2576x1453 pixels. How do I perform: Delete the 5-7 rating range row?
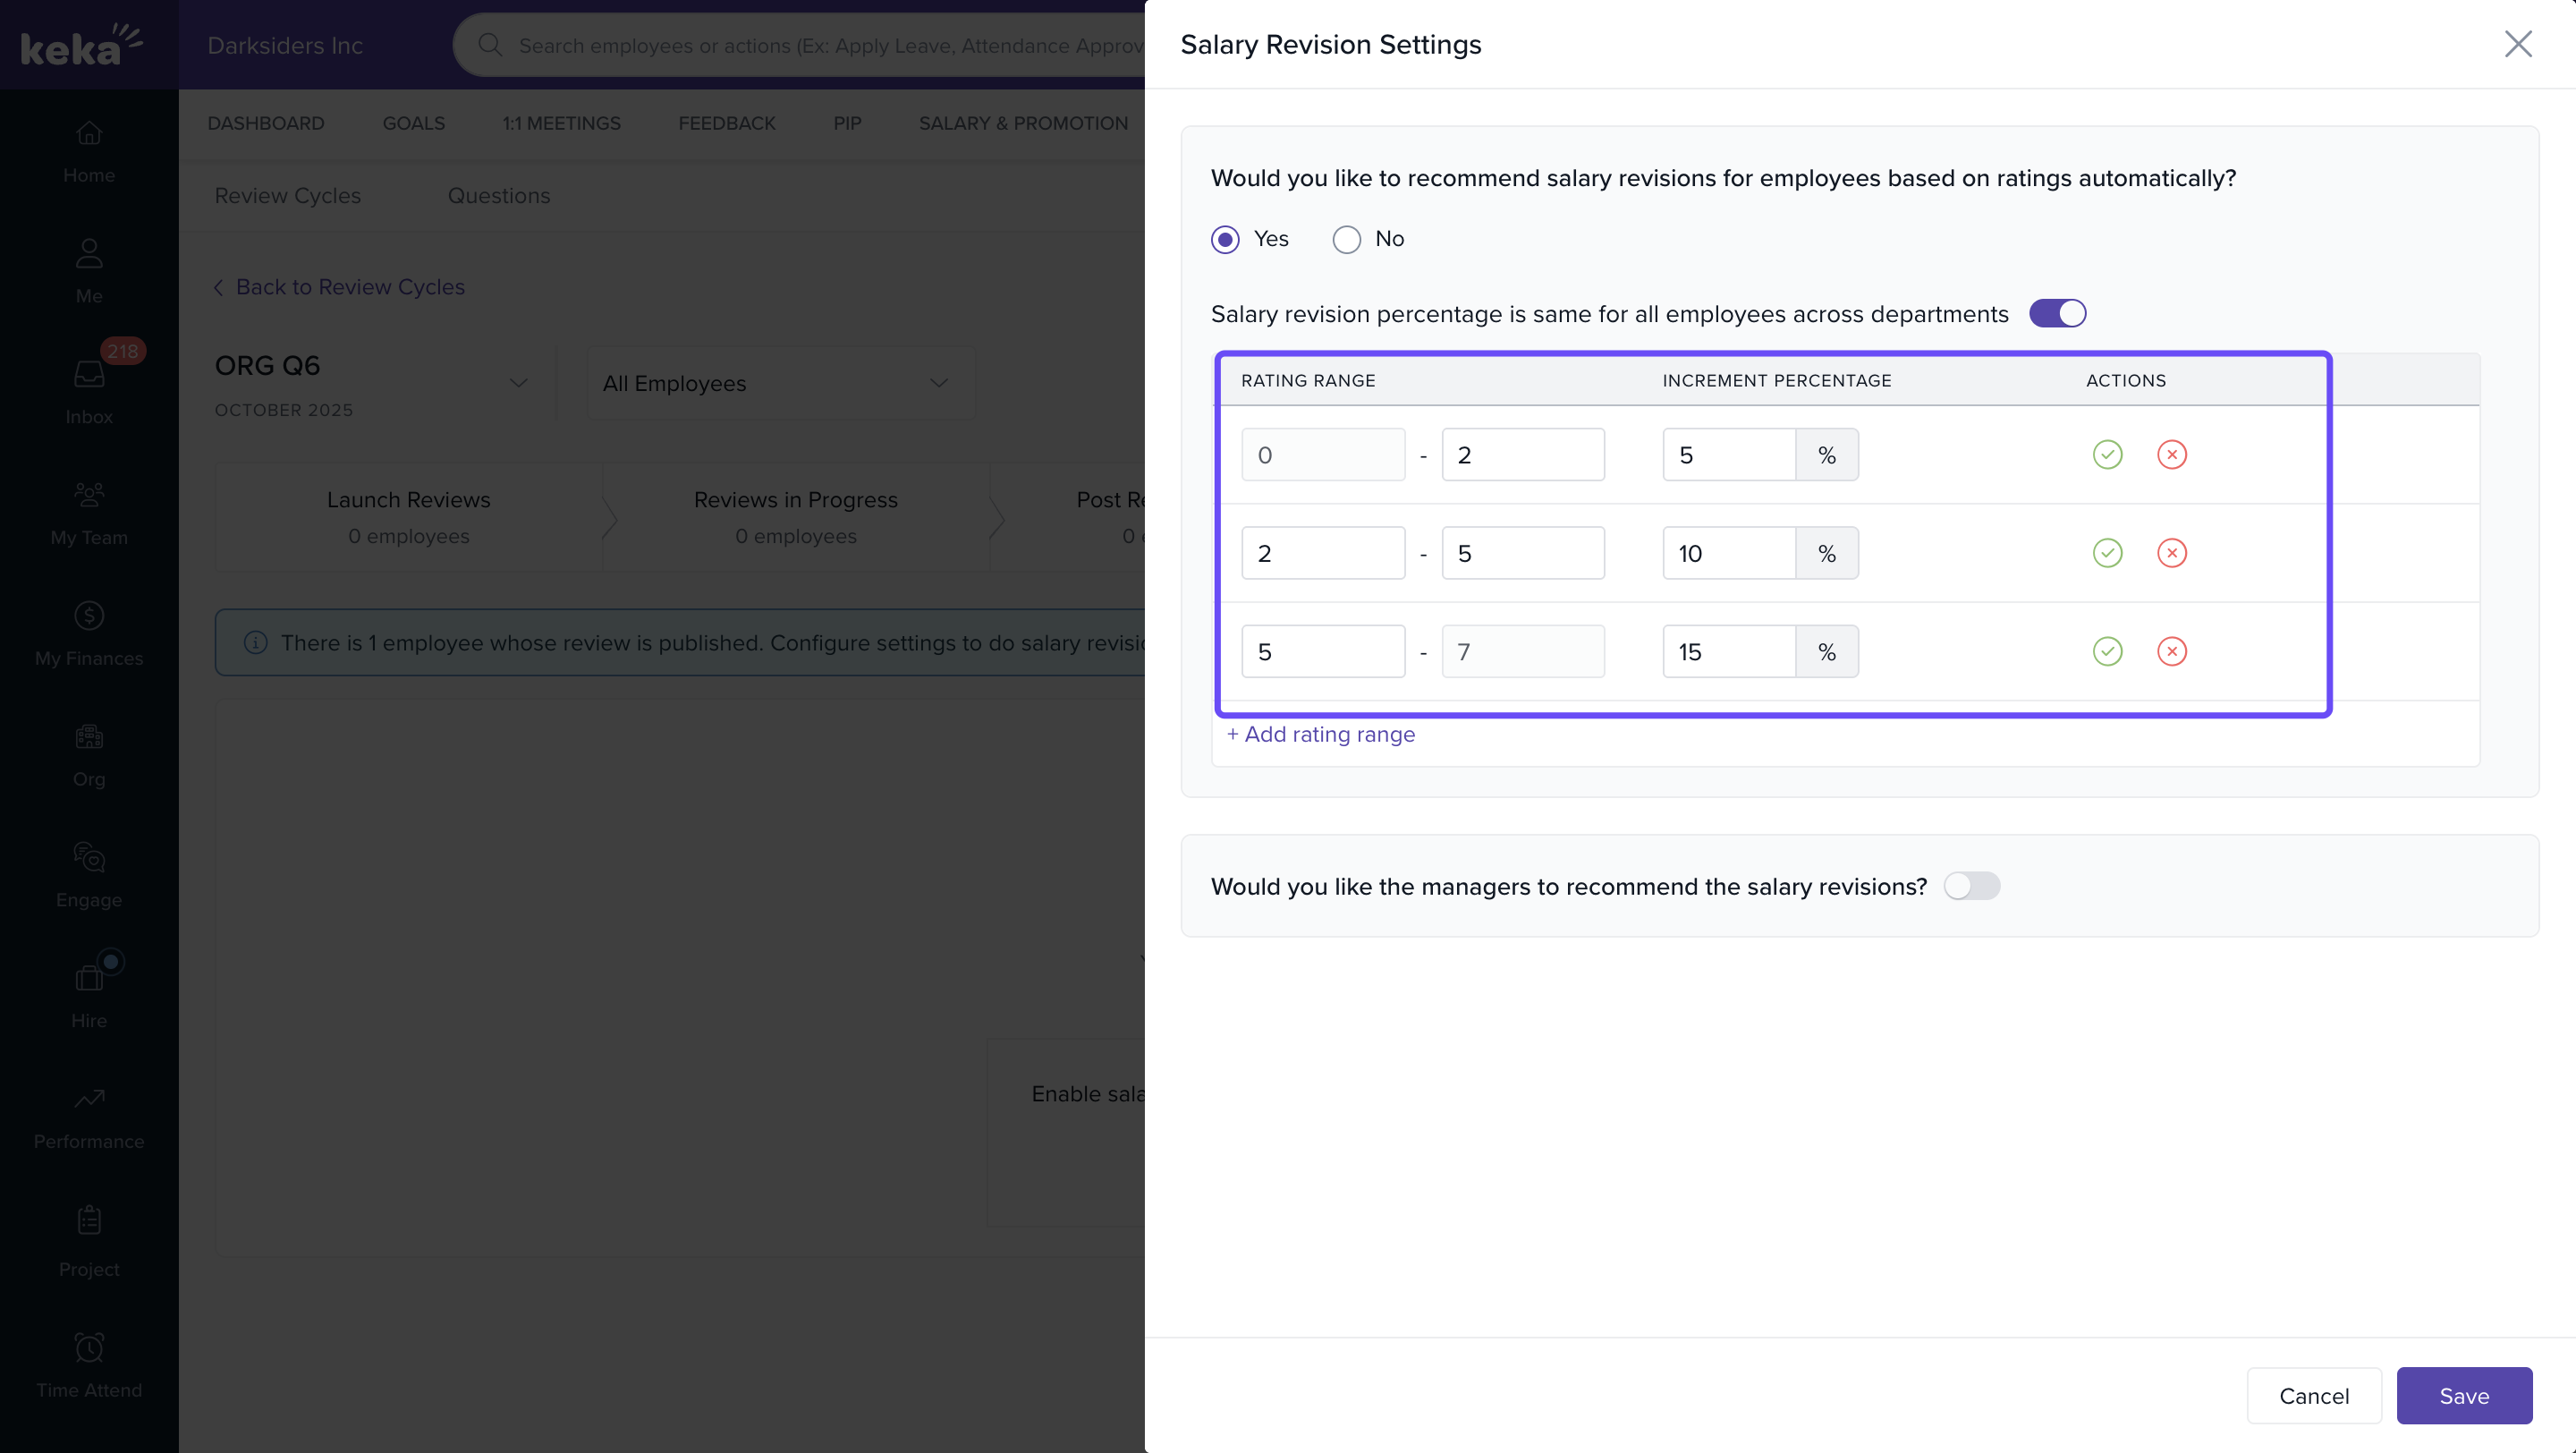[x=2171, y=652]
